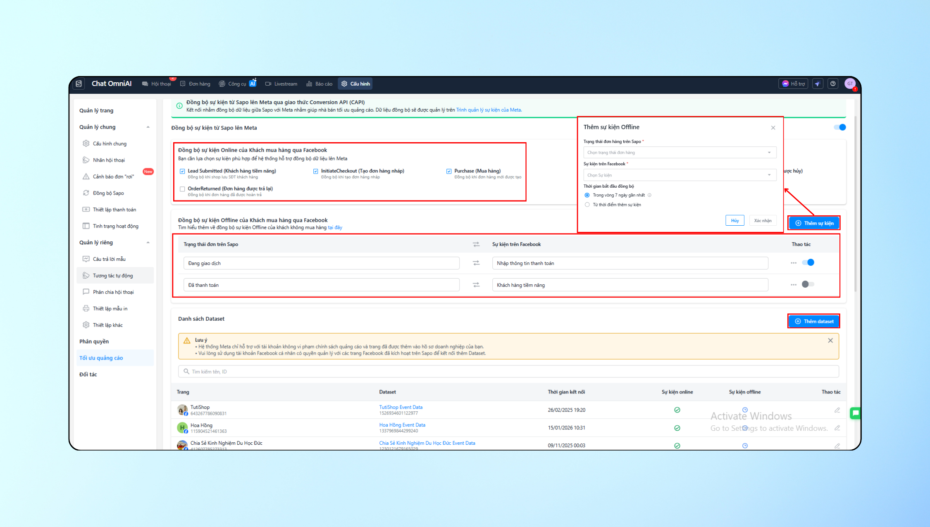The image size is (930, 527).
Task: Click the megaphone announcement icon in the header
Action: [x=818, y=83]
